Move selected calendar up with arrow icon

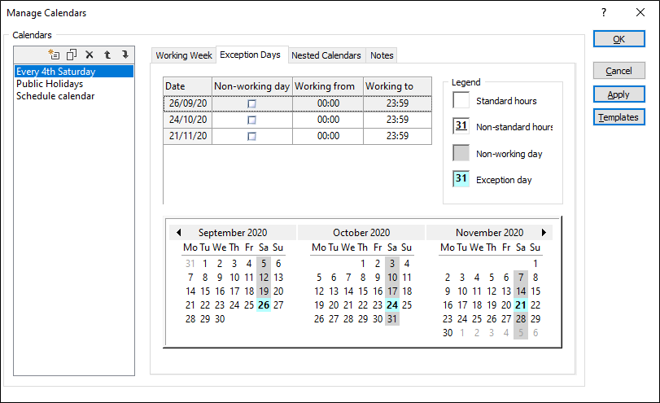pyautogui.click(x=107, y=55)
